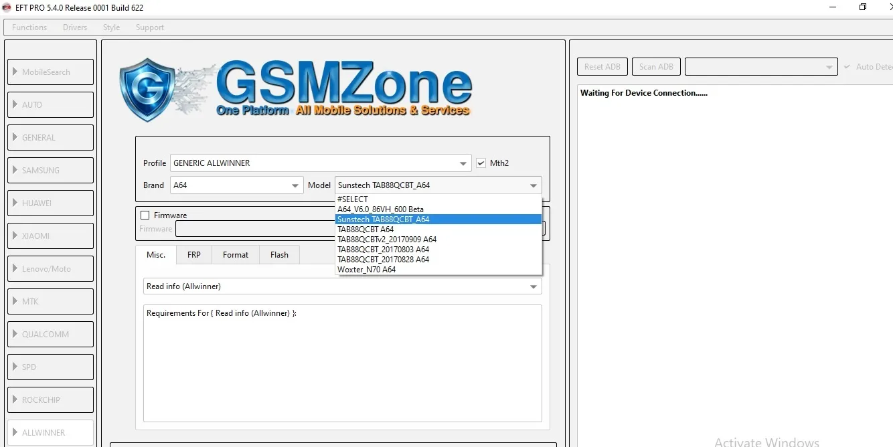The height and width of the screenshot is (447, 893).
Task: Choose TAB88QCBT_20170803 A64 model option
Action: tap(383, 250)
